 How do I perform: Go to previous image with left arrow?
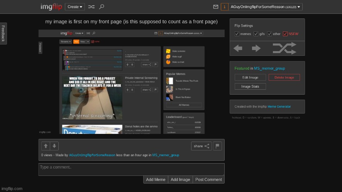pyautogui.click(x=238, y=48)
